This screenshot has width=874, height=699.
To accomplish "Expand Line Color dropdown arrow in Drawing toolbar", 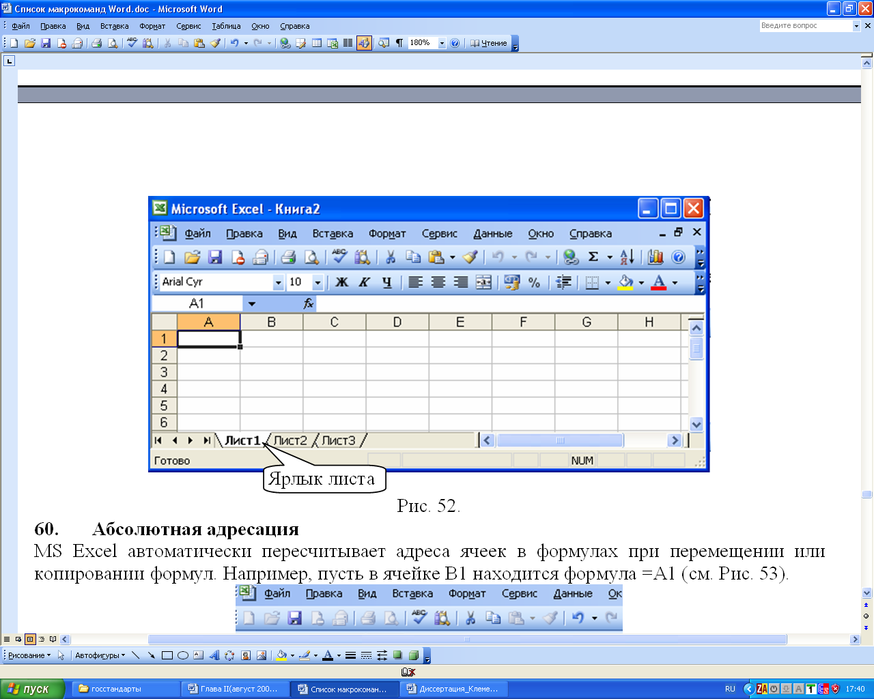I will [x=315, y=655].
